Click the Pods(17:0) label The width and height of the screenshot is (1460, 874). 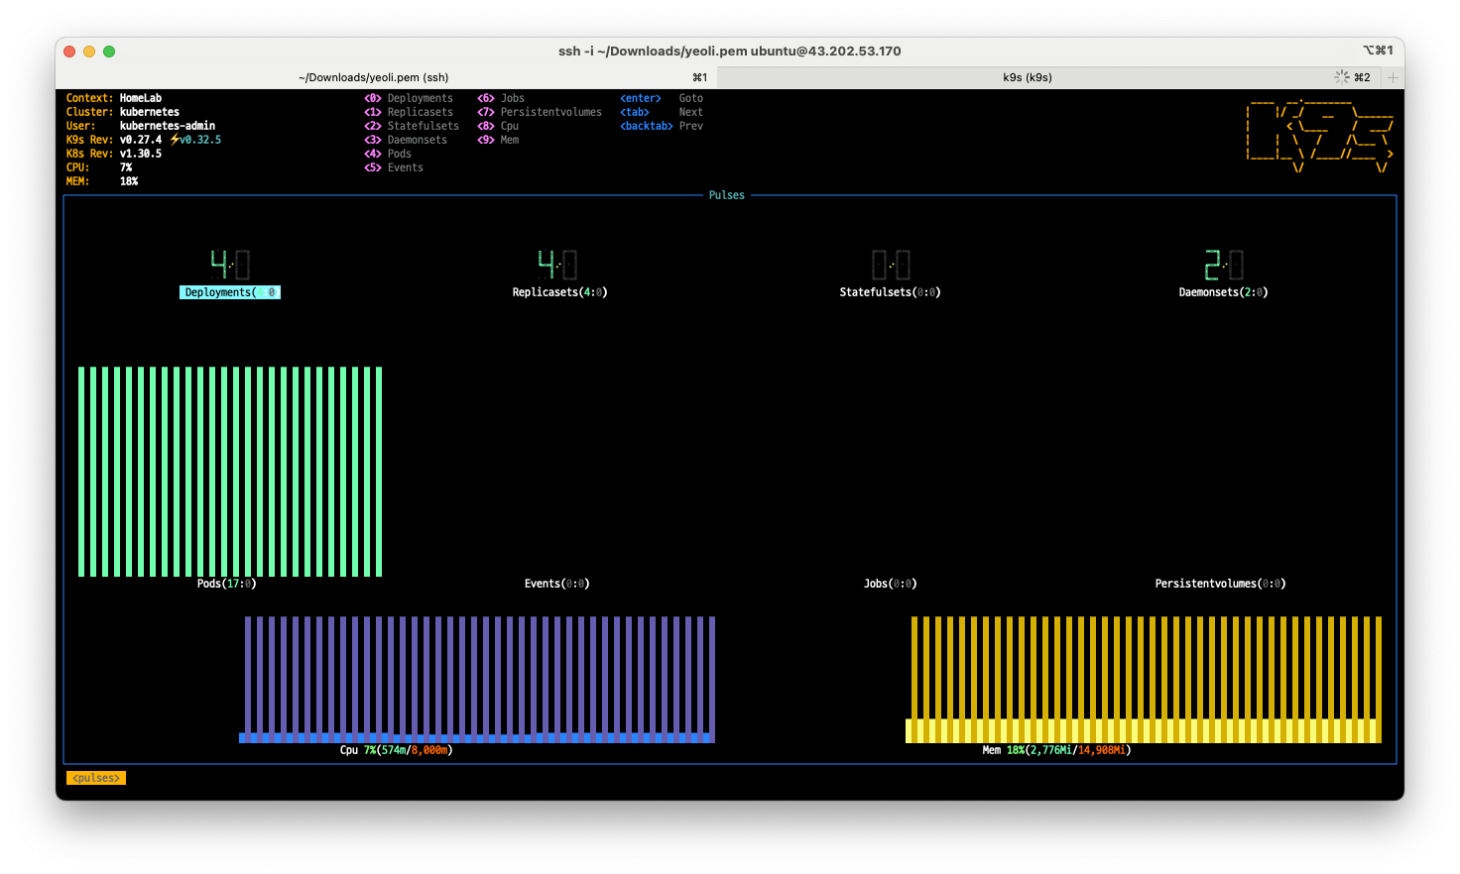pos(226,584)
